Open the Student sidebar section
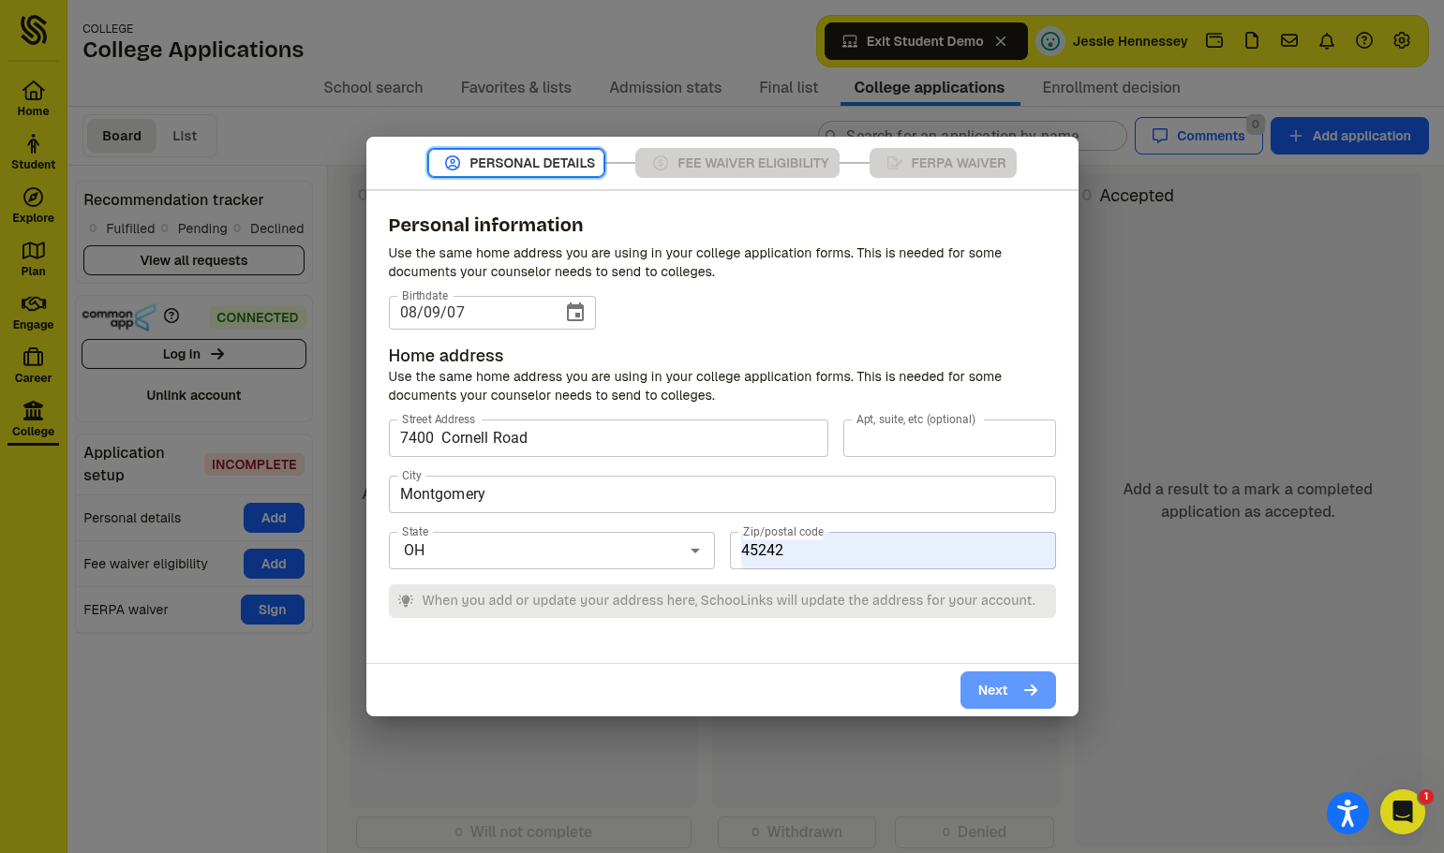 coord(33,152)
